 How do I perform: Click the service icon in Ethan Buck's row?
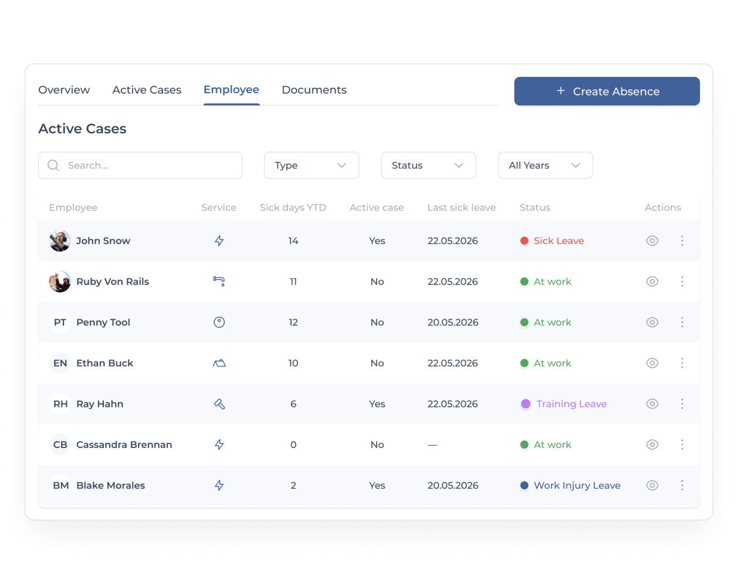click(x=219, y=363)
